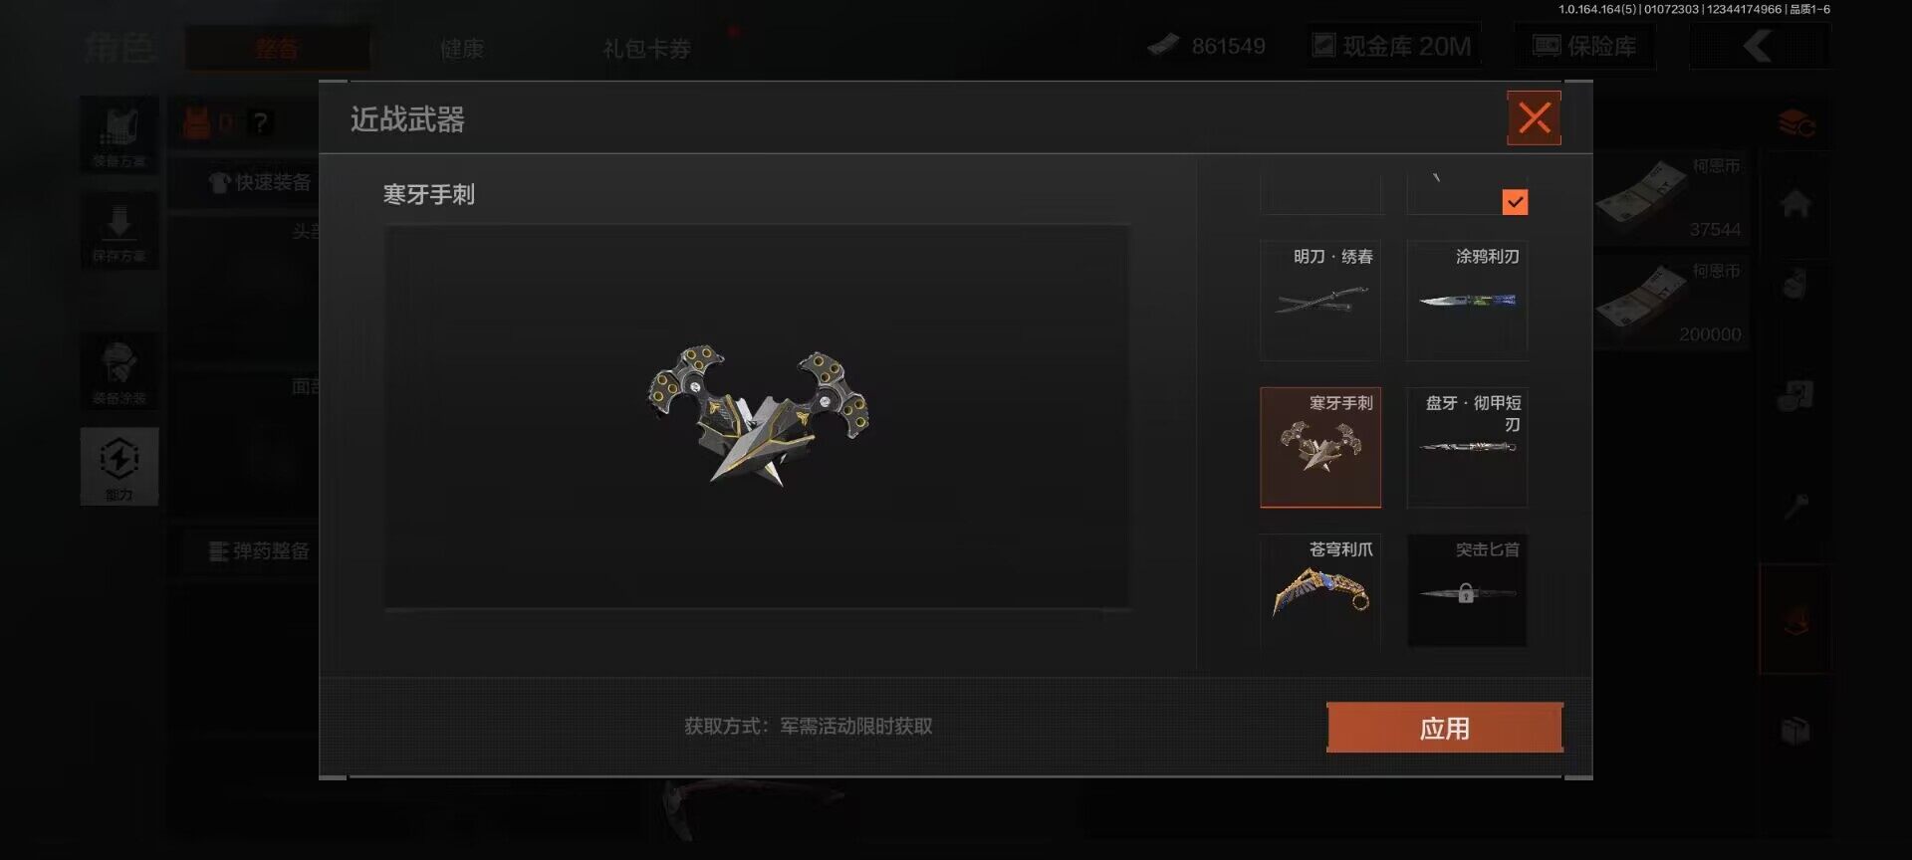
Task: Select the 寒牙手刺 weapon tile
Action: tap(1320, 447)
